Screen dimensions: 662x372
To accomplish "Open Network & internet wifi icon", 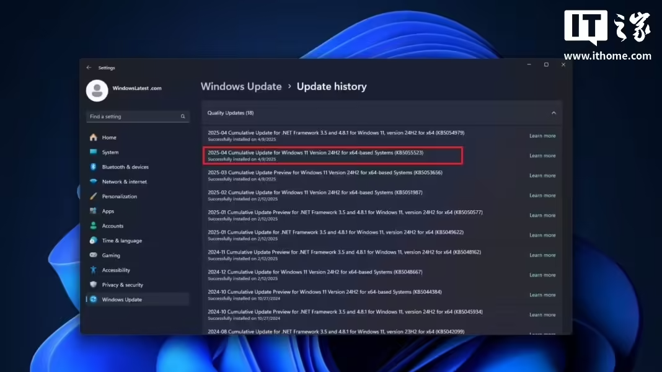I will 93,182.
